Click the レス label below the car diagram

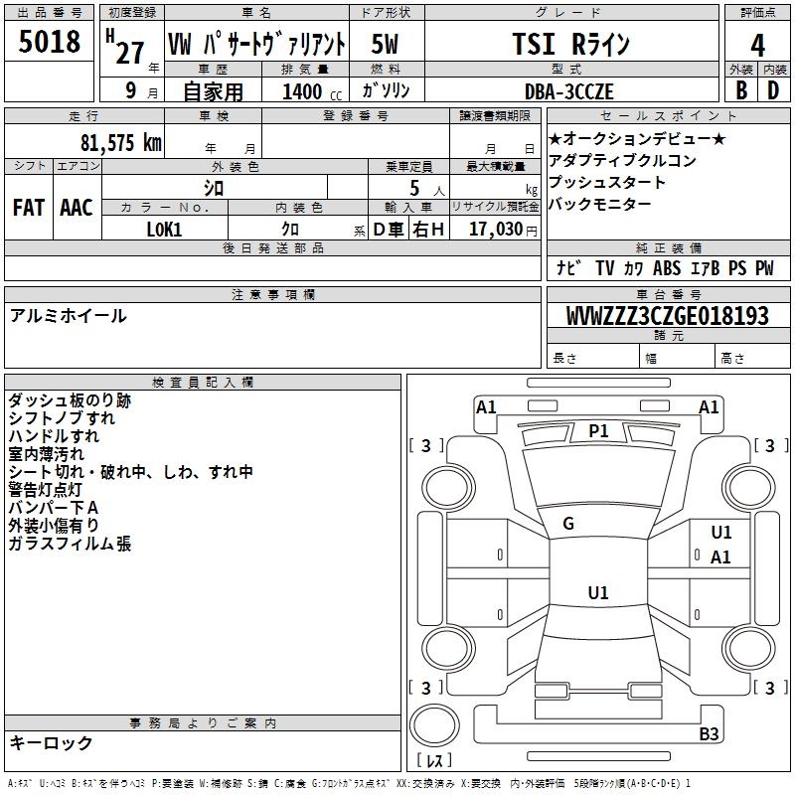pos(434,761)
